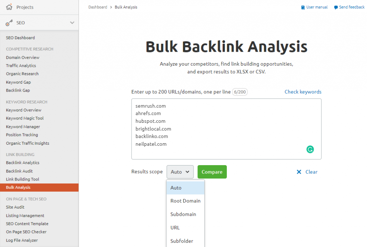This screenshot has width=367, height=247.
Task: Click the brightlocal.com line
Action: click(153, 129)
